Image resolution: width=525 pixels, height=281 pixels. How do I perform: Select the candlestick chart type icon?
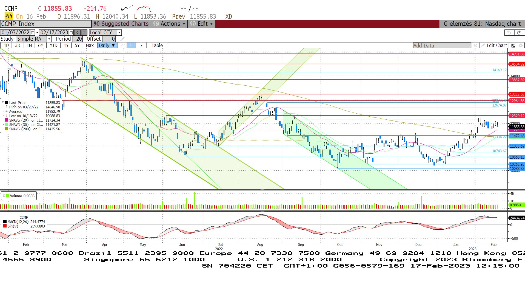(131, 45)
